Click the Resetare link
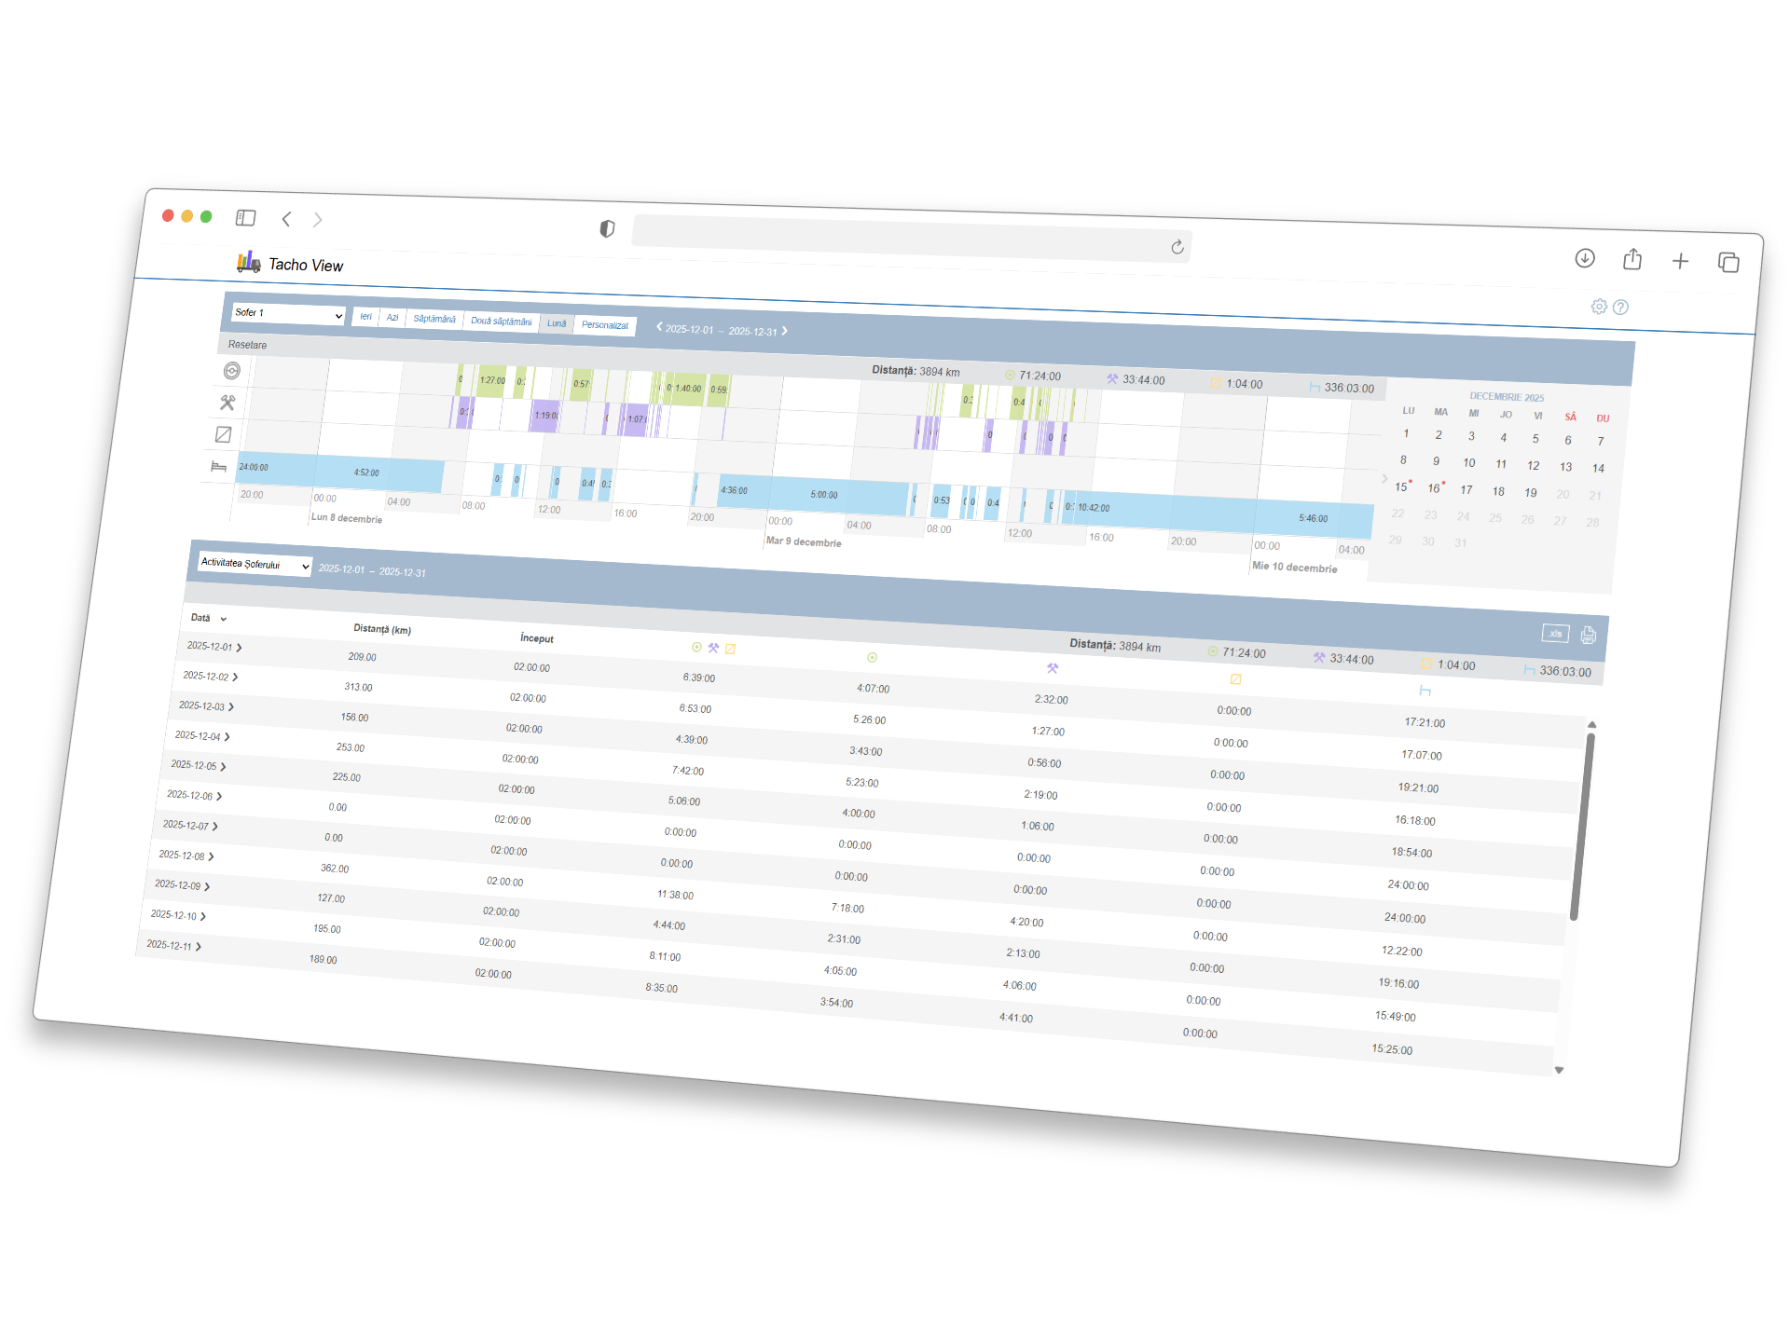The height and width of the screenshot is (1342, 1790). point(247,345)
